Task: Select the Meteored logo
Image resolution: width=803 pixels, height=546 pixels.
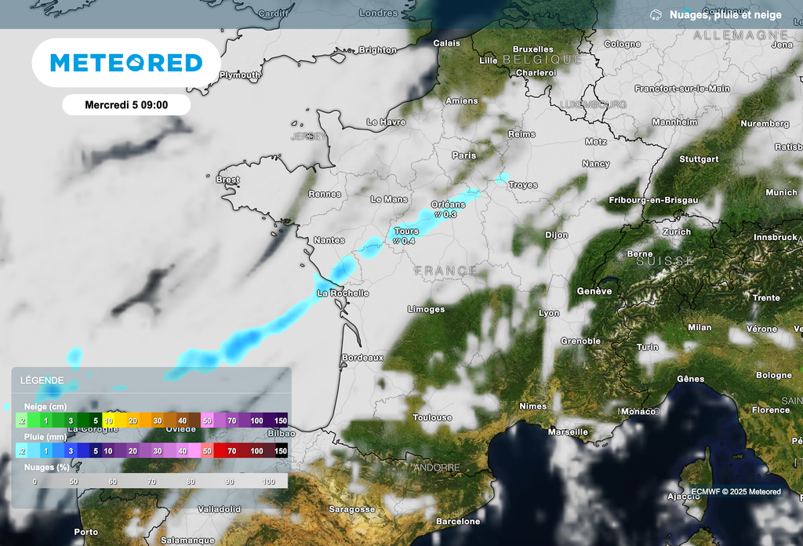Action: click(x=126, y=62)
